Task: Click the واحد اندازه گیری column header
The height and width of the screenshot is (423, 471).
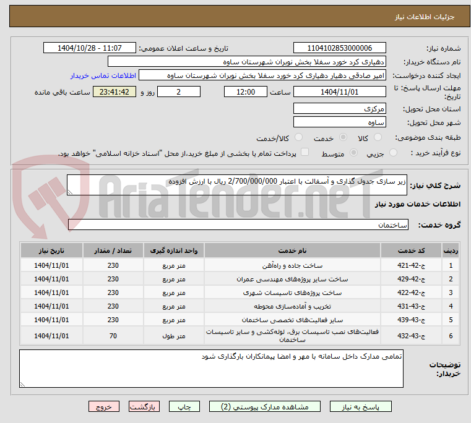Action: [x=174, y=250]
